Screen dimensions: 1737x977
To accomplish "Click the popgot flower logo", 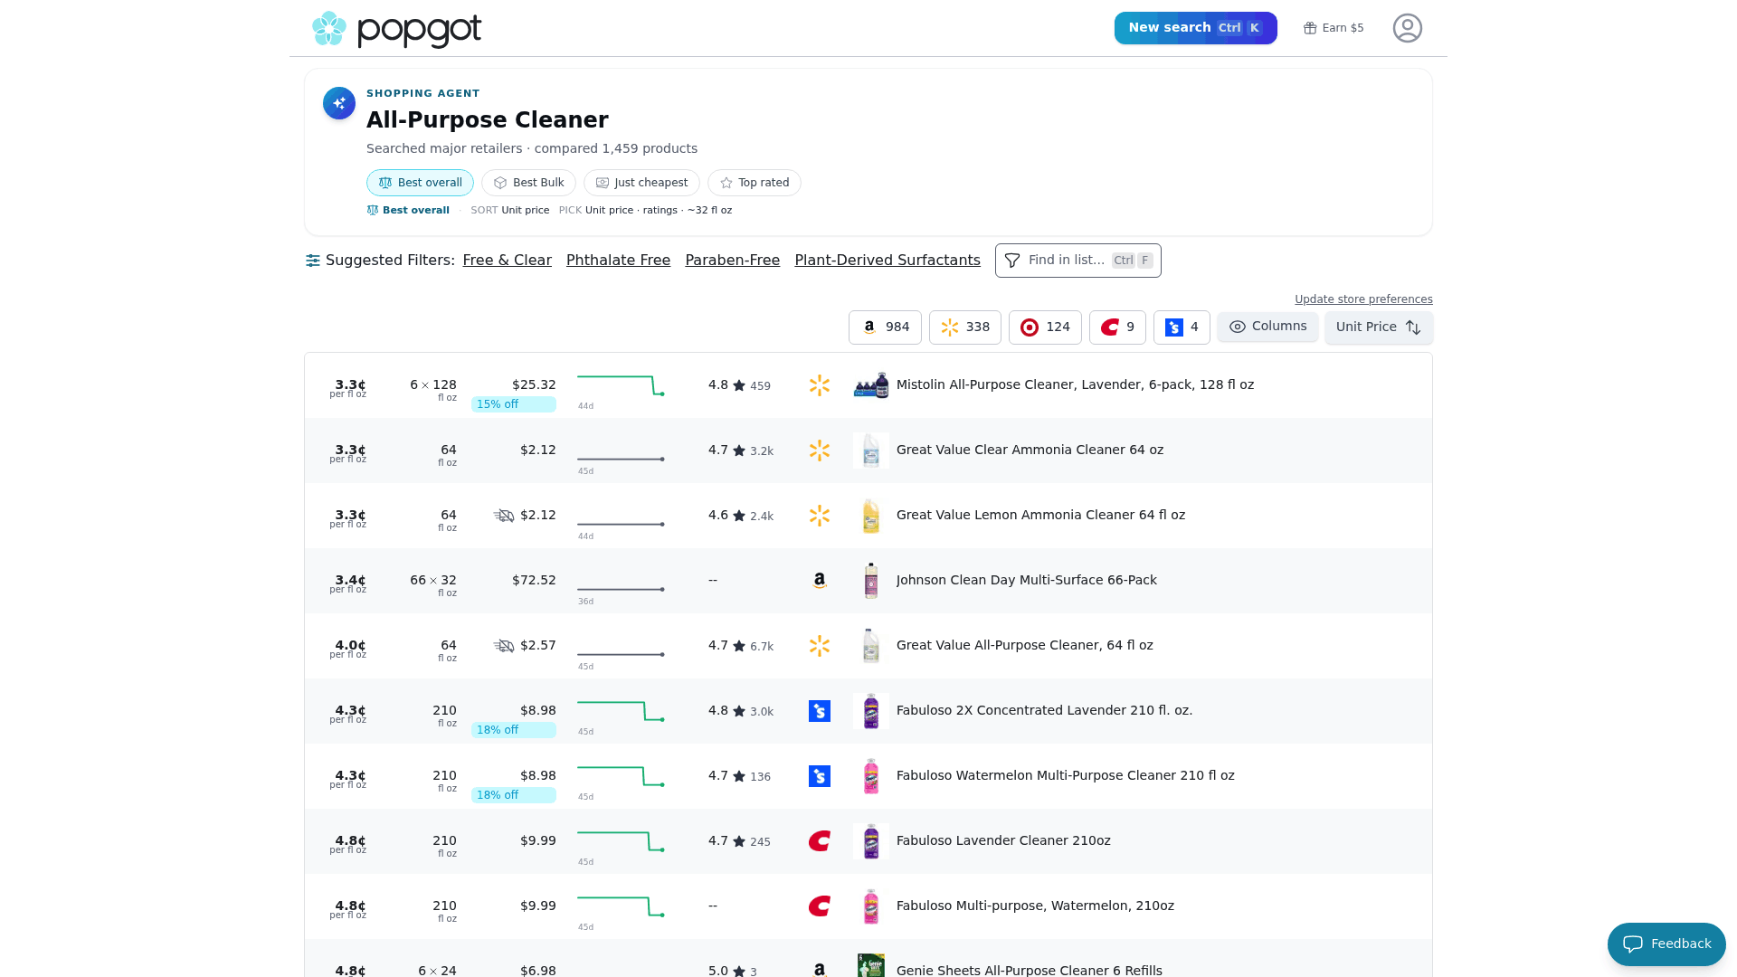I will click(329, 29).
